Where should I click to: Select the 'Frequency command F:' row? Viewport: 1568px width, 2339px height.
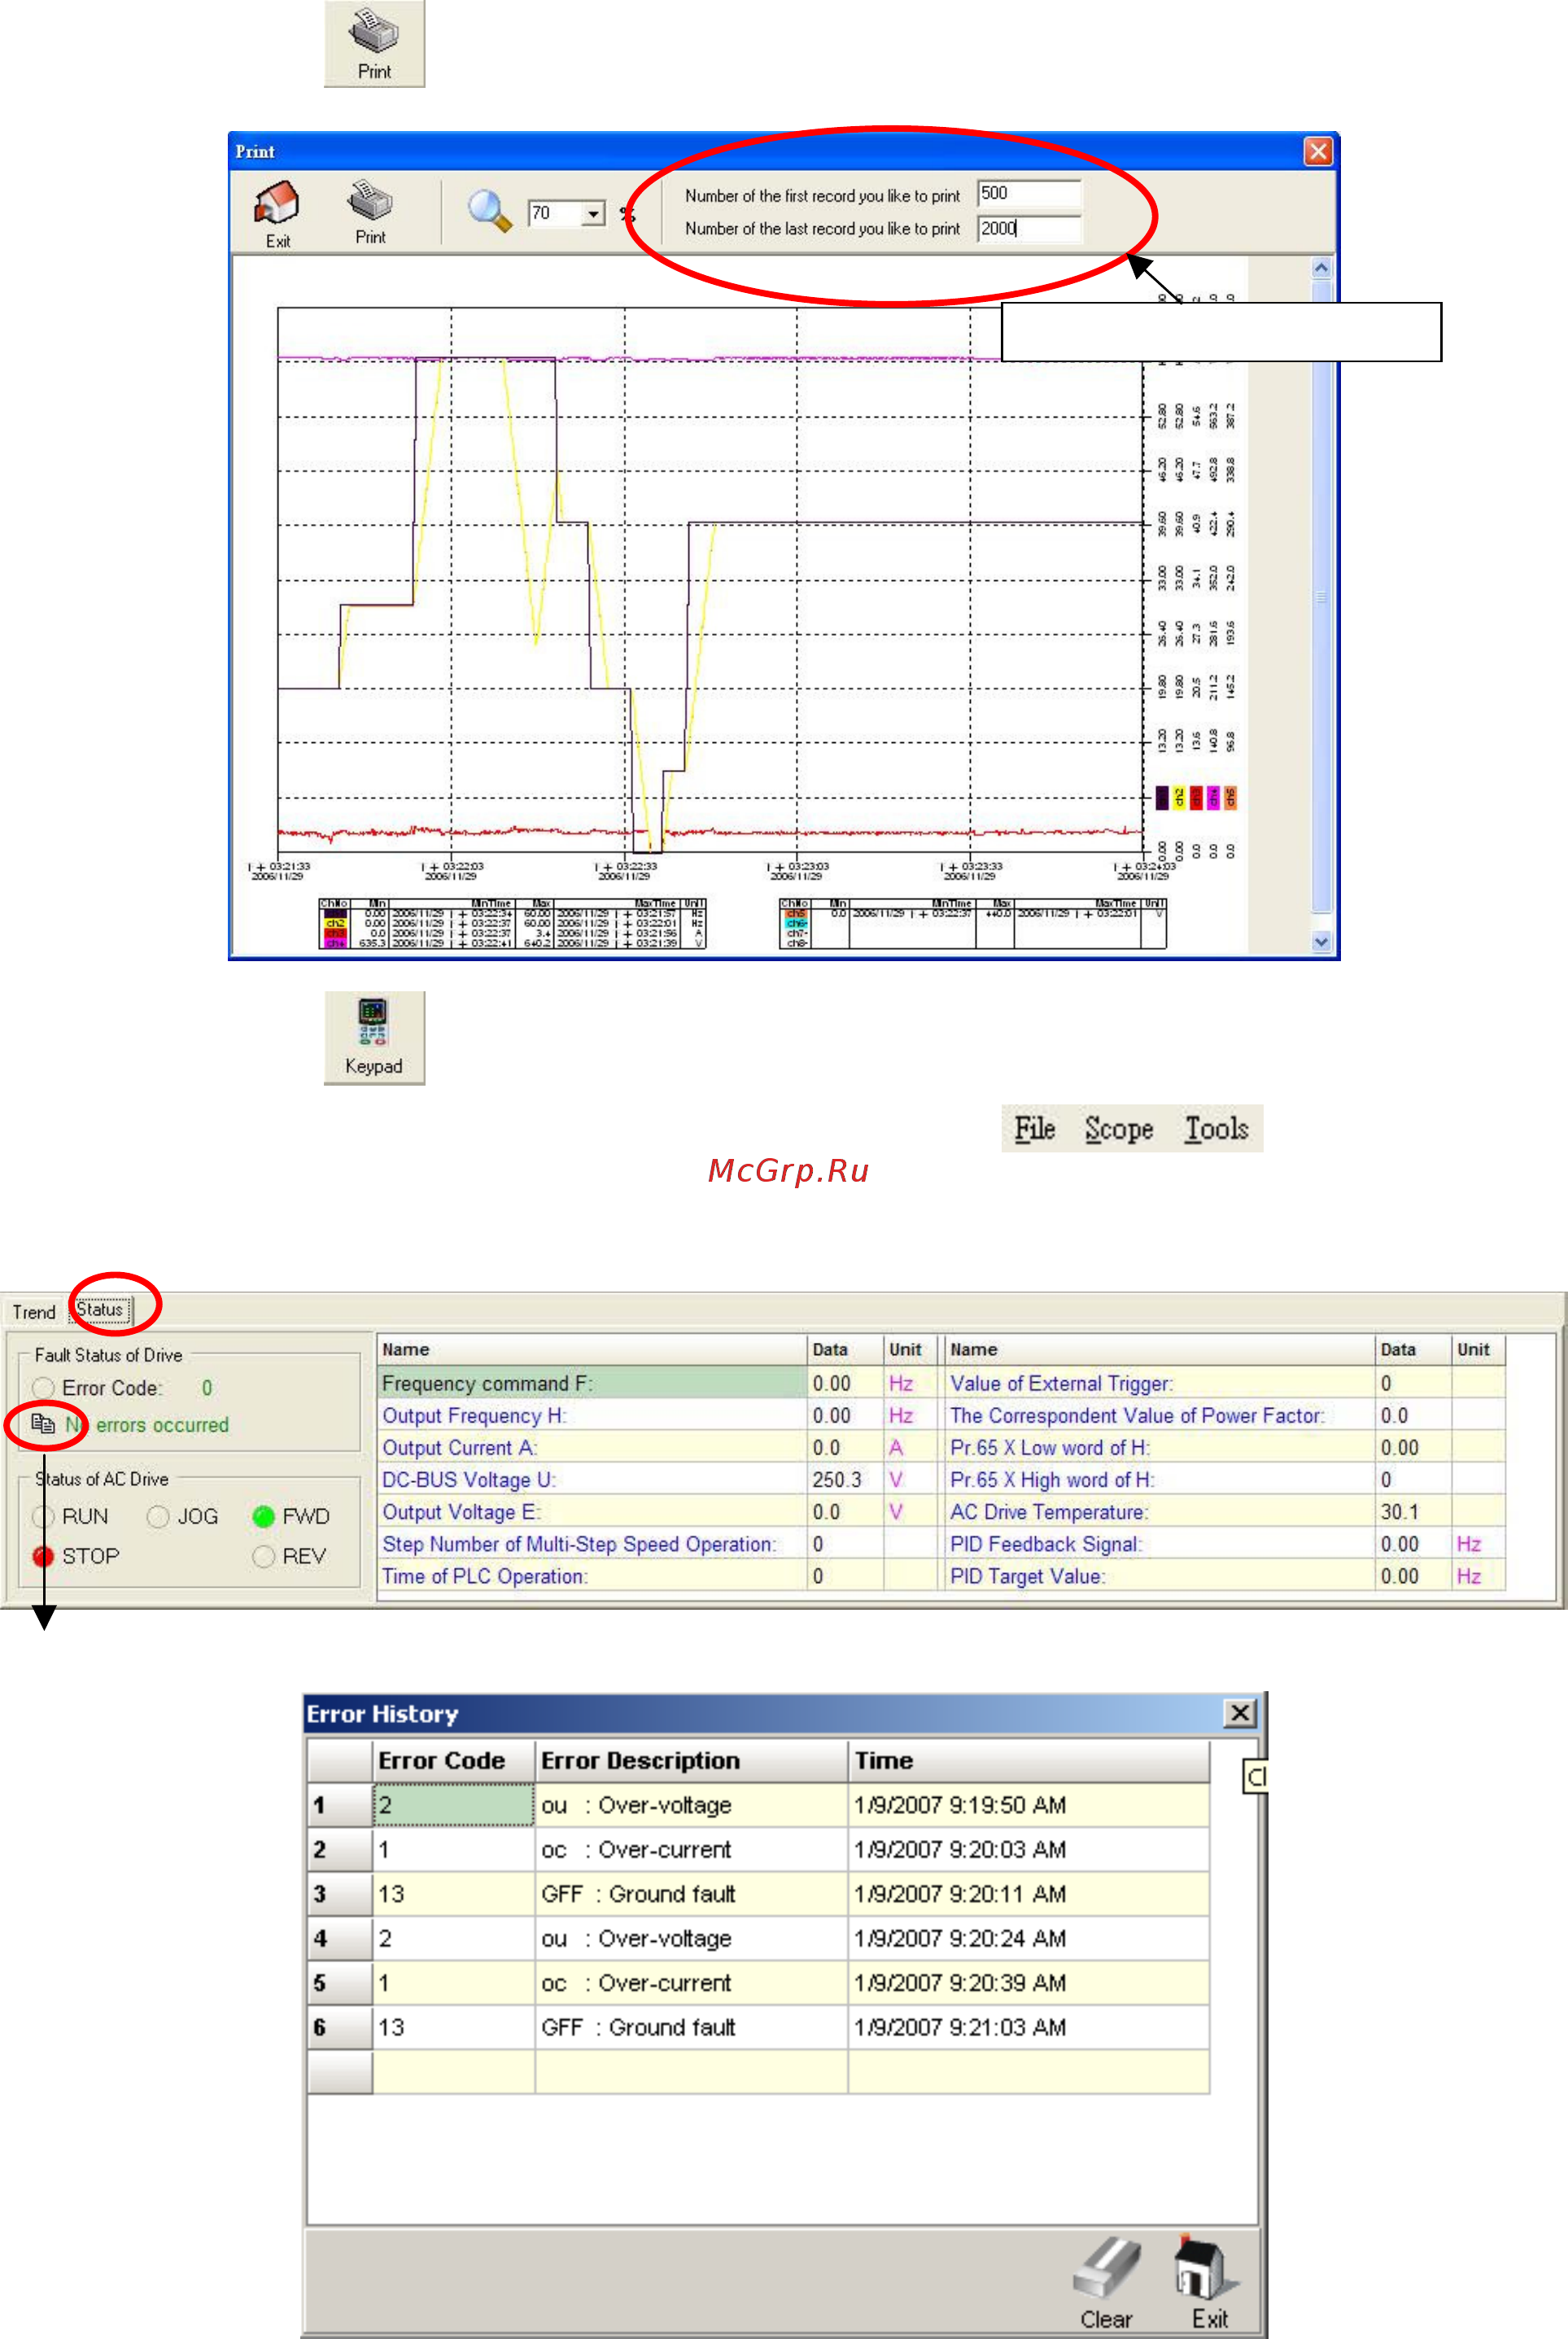[x=658, y=1383]
